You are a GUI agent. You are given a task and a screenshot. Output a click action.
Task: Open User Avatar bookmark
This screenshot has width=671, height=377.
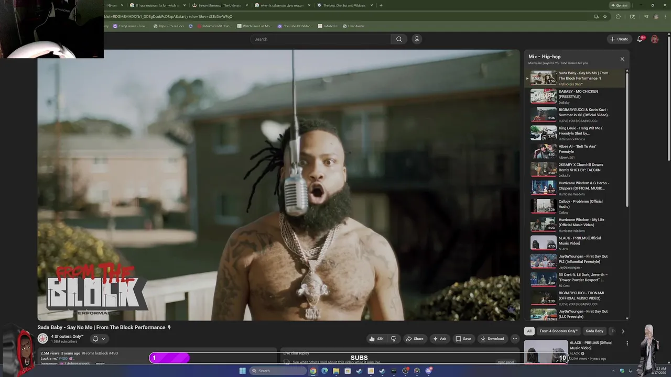coord(353,26)
